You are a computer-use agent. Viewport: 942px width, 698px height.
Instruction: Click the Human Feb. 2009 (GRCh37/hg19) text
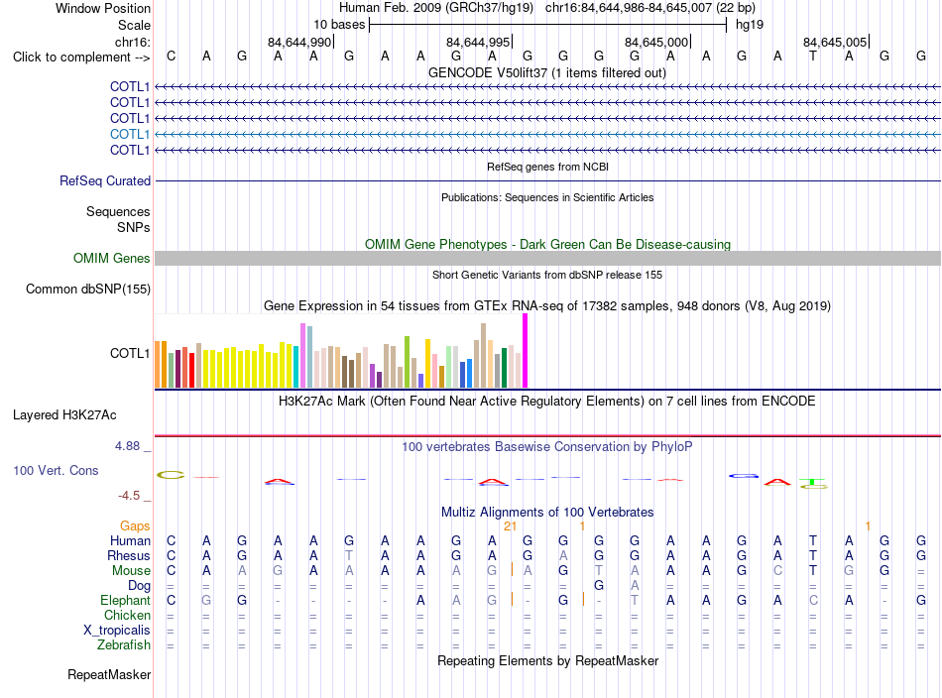tap(436, 8)
